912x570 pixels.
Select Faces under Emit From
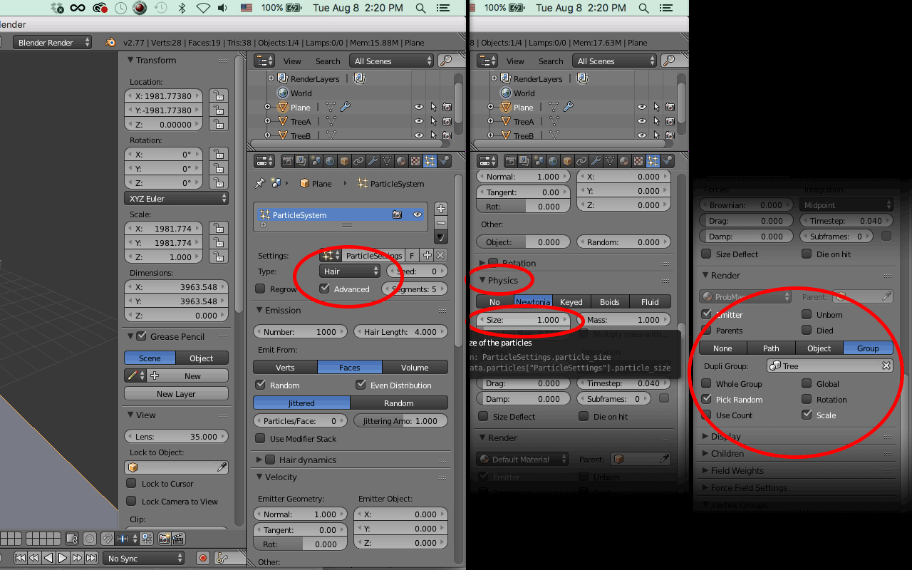(x=350, y=368)
